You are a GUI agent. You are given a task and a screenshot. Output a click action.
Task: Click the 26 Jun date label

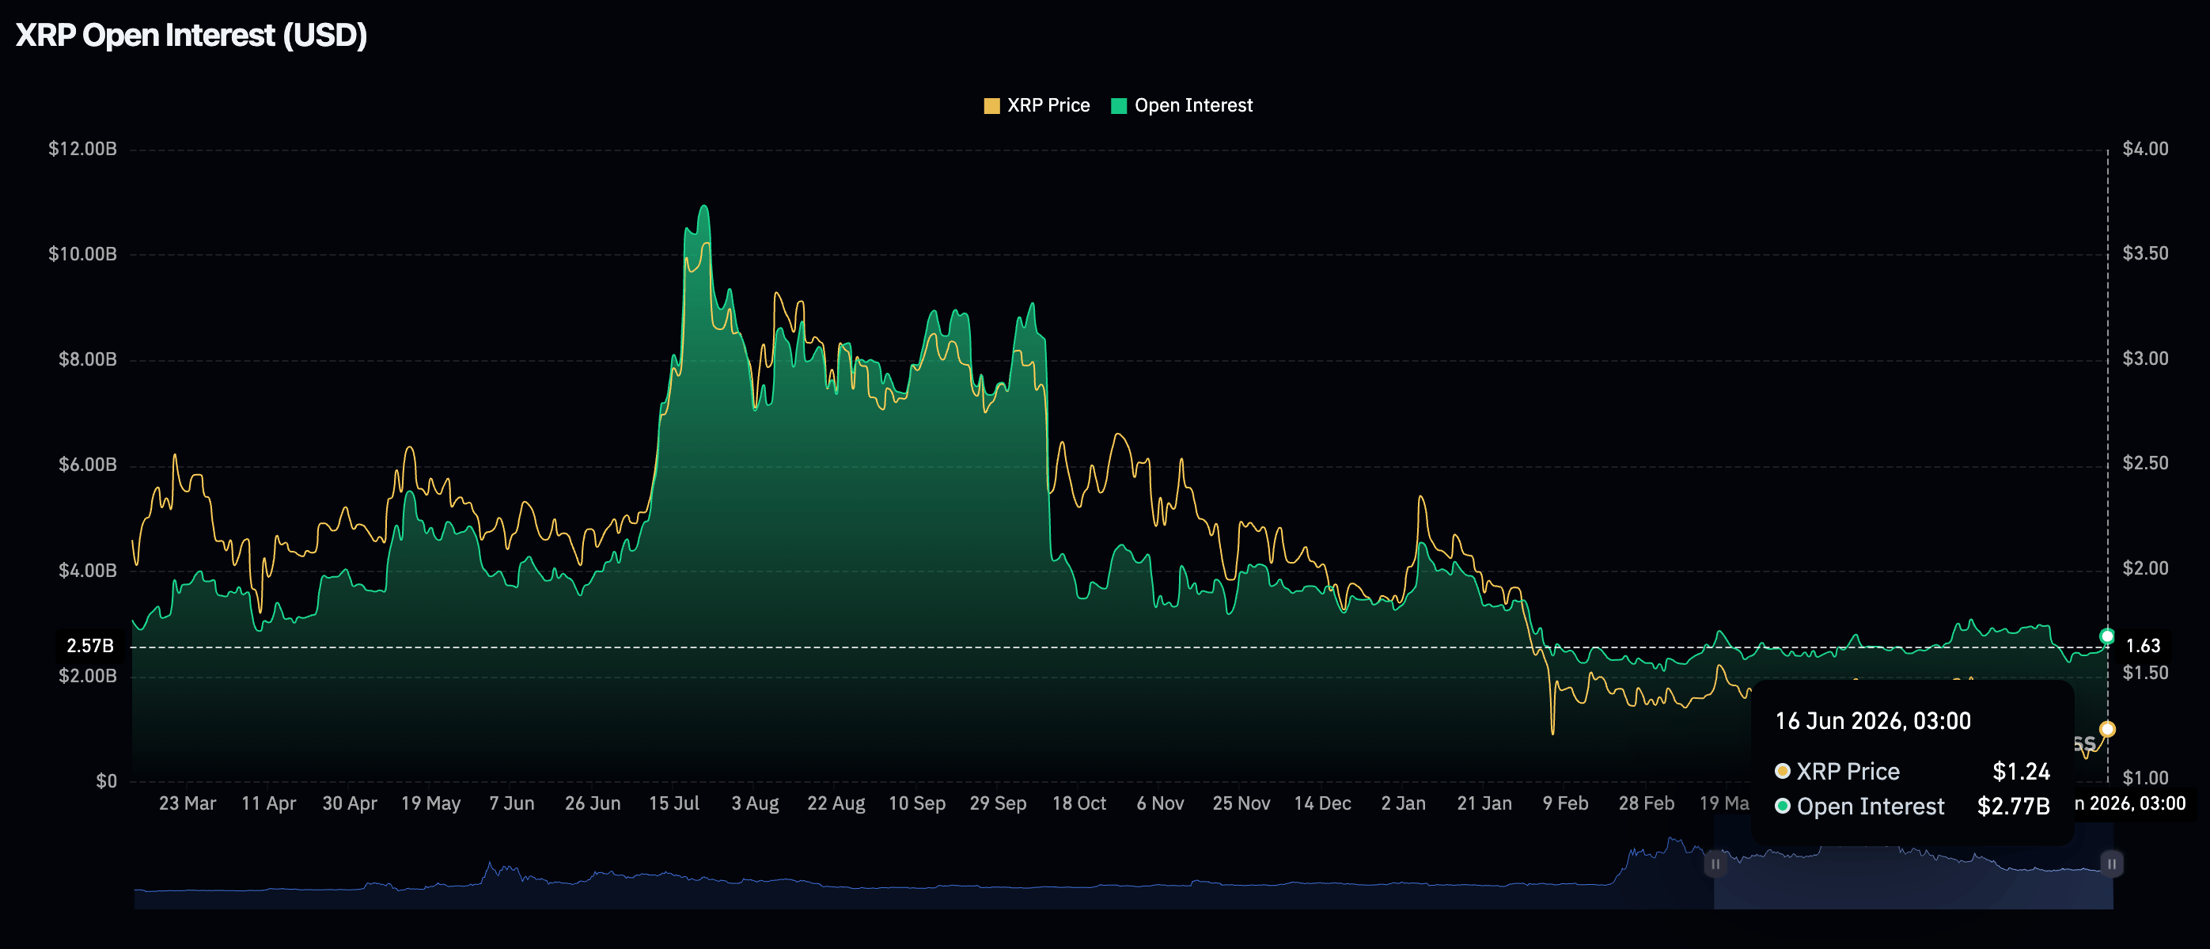click(593, 804)
